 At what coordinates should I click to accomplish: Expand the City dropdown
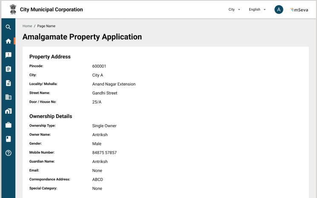[x=234, y=9]
